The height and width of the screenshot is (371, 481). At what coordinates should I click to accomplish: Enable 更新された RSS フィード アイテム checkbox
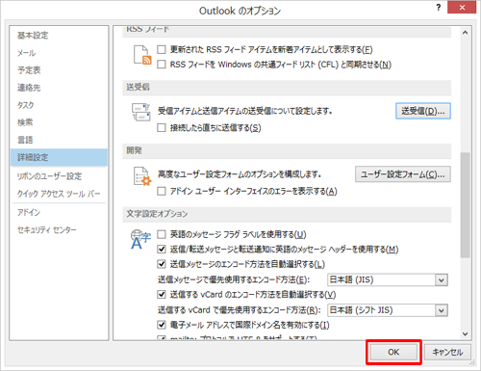[x=162, y=49]
